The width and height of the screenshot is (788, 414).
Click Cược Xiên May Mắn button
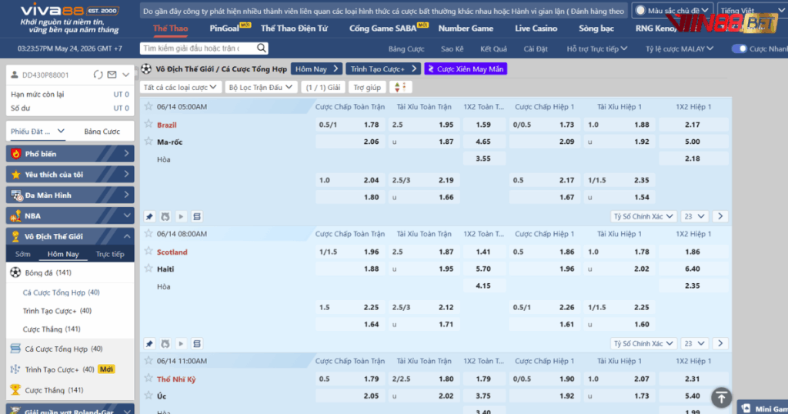click(x=466, y=68)
